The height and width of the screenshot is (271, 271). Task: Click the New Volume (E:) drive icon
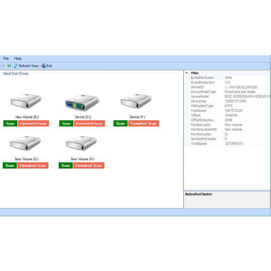(x=26, y=101)
